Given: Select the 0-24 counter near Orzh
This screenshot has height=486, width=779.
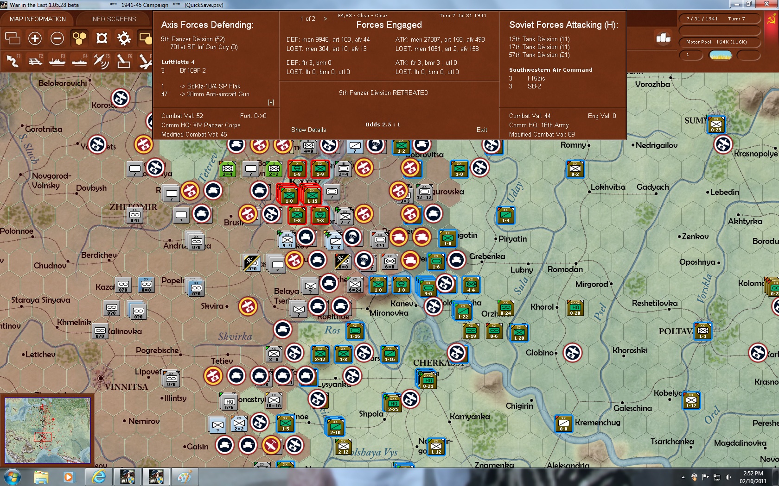Looking at the screenshot, I should click(505, 308).
